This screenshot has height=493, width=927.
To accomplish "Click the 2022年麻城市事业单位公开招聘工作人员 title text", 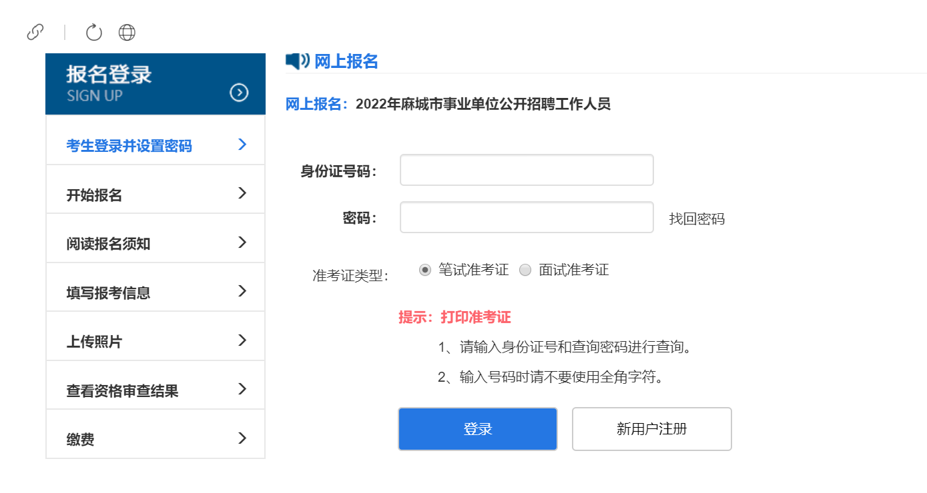I will pyautogui.click(x=483, y=104).
